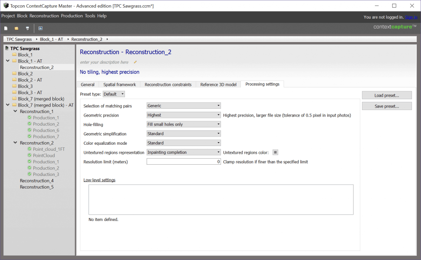Click the Block_7 (merged block) folder icon
The image size is (421, 260).
(x=14, y=99)
